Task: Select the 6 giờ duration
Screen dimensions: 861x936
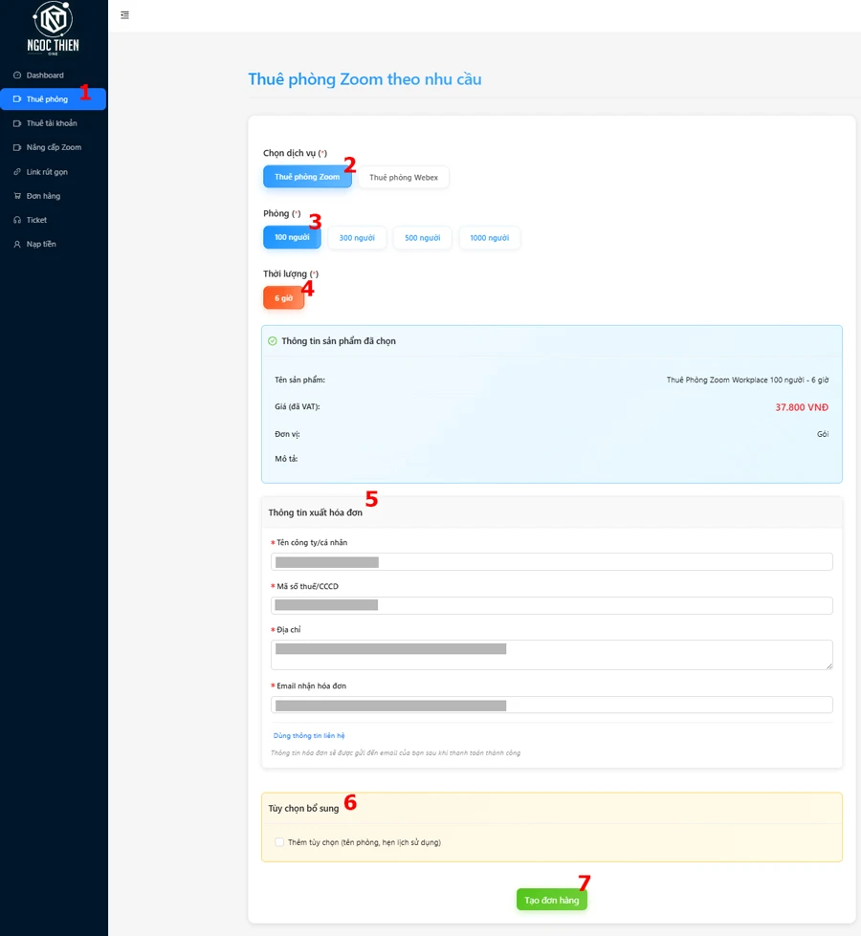Action: click(x=283, y=298)
